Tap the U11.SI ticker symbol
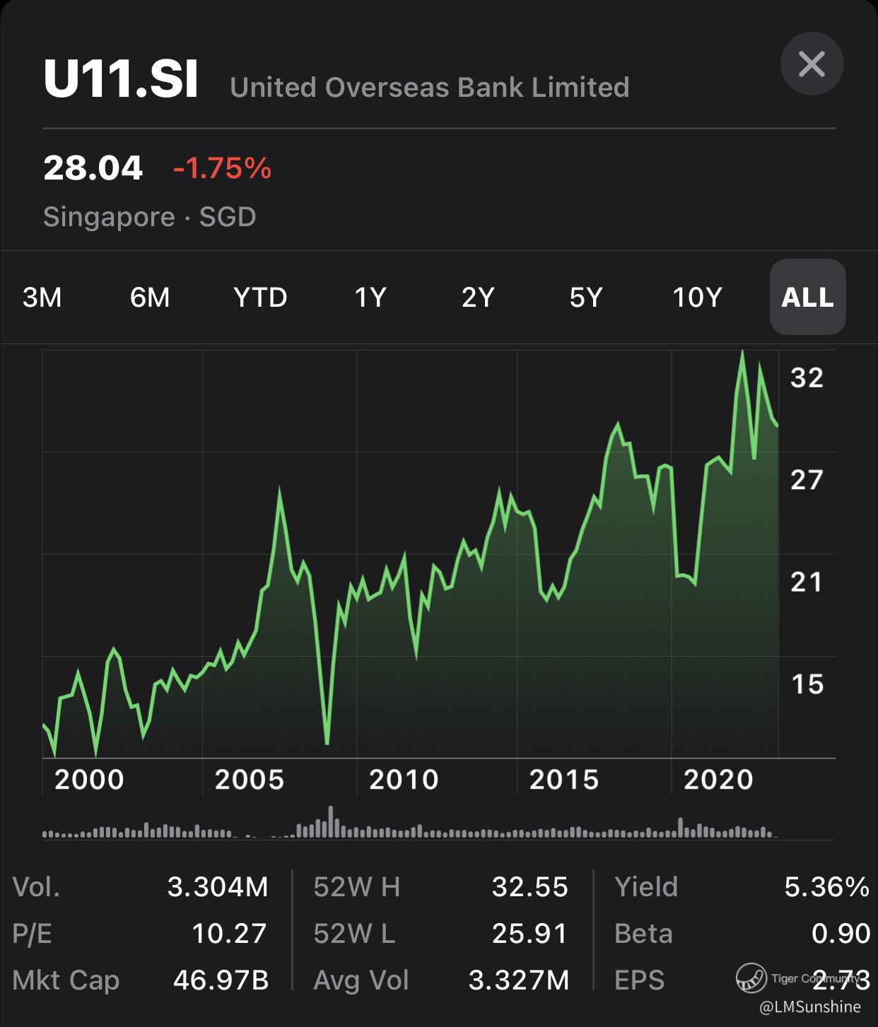Viewport: 878px width, 1027px height. (x=121, y=79)
